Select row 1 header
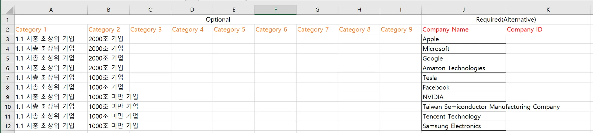Viewport: 593px width, 133px height. 8,20
